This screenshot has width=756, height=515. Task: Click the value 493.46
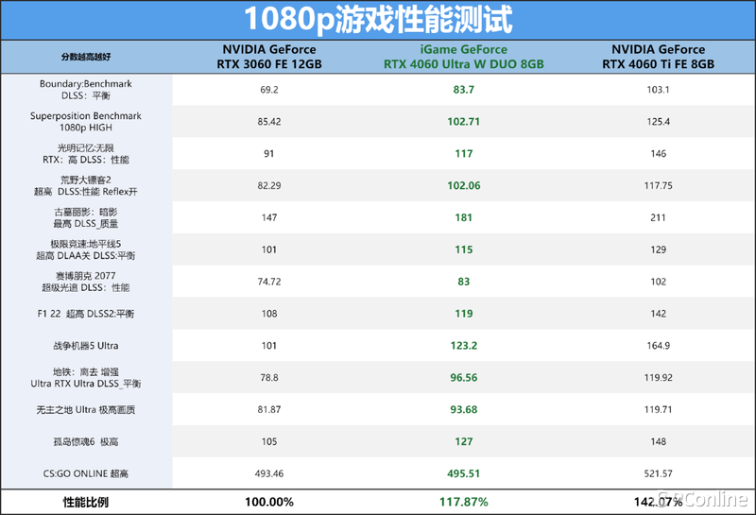tap(269, 474)
